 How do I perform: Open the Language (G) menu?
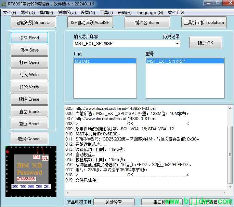[x=149, y=13]
